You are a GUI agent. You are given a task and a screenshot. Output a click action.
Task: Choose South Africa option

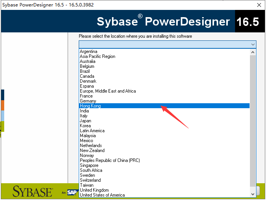(164, 170)
